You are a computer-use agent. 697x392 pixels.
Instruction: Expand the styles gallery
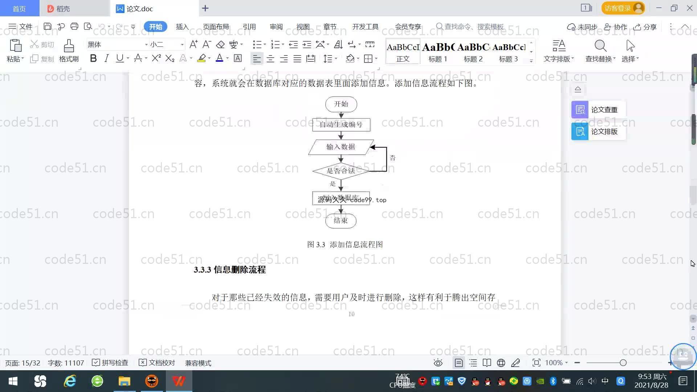(531, 61)
